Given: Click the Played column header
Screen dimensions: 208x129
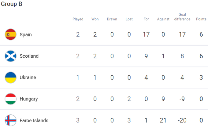Looking at the screenshot, I should 78,19.
